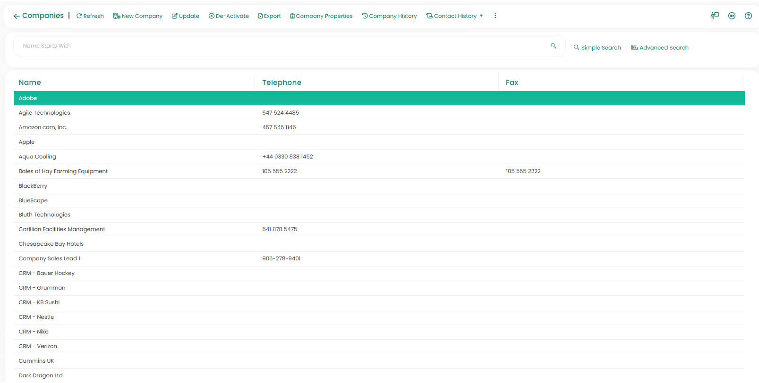The width and height of the screenshot is (759, 383).
Task: De-Activate the selected company
Action: coord(229,16)
